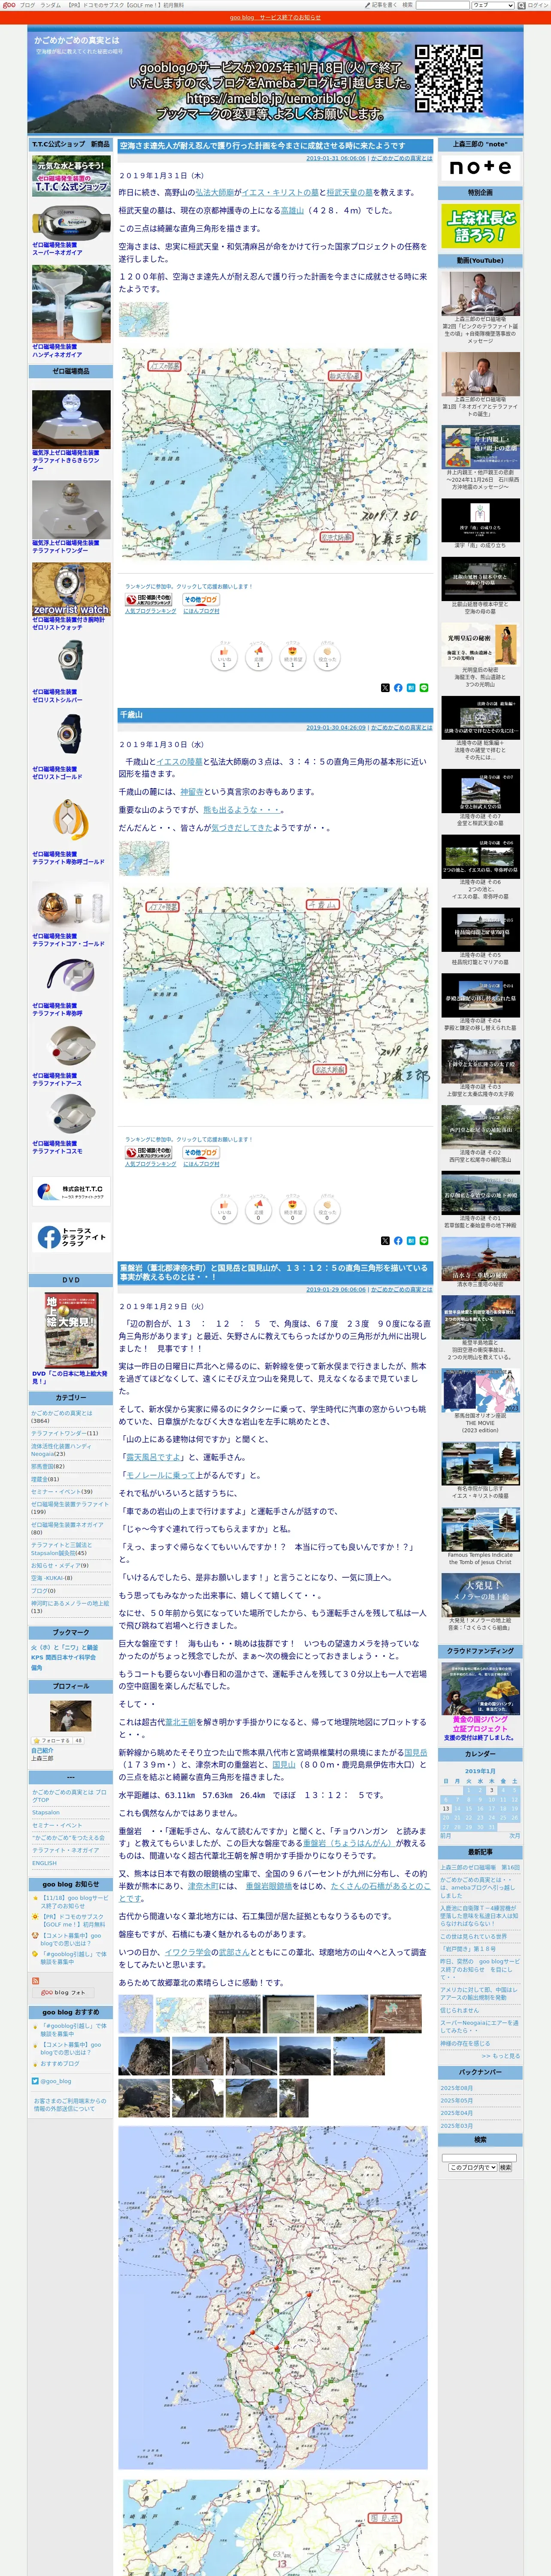
Task: Open the goo blog サービス終了のお知らせ link
Action: (x=275, y=17)
